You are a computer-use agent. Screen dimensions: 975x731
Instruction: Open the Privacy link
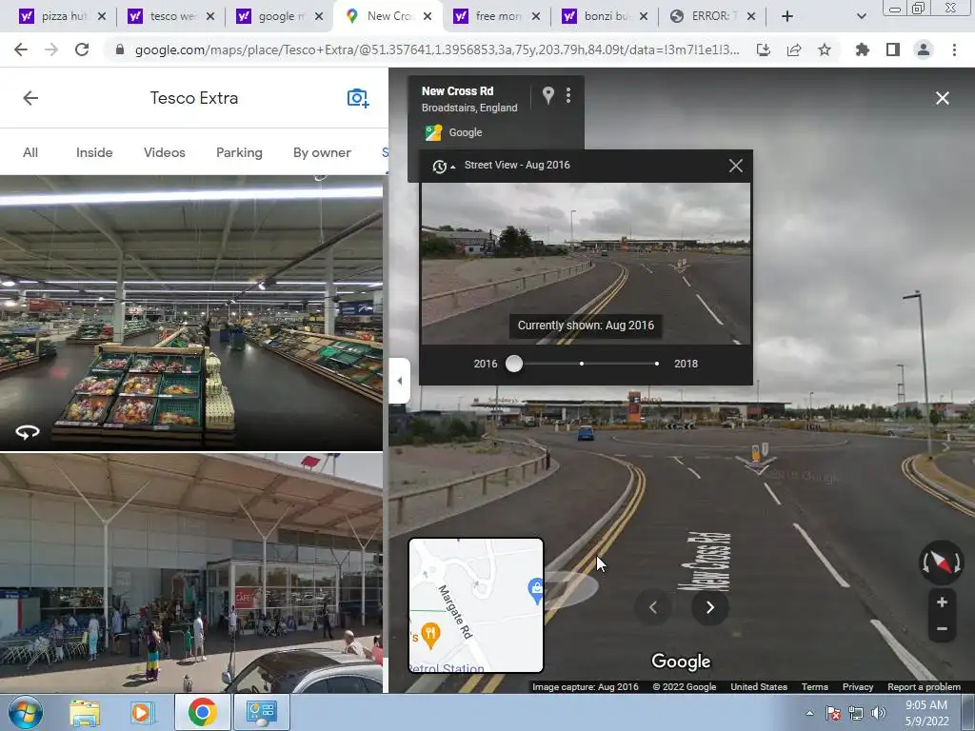click(x=858, y=687)
